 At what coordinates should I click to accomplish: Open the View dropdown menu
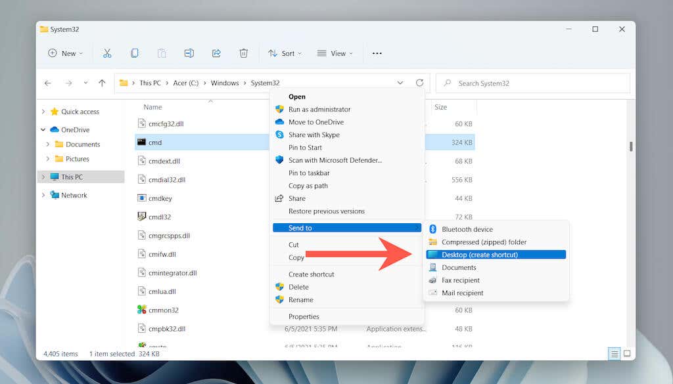pyautogui.click(x=335, y=53)
